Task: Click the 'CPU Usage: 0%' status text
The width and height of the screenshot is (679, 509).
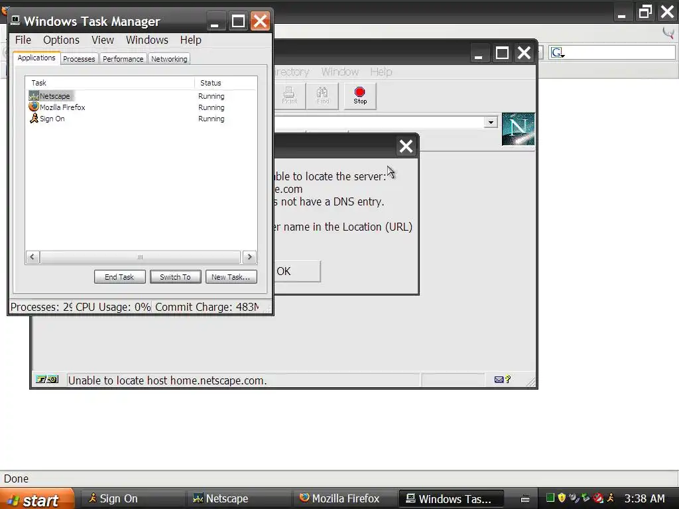Action: (113, 307)
